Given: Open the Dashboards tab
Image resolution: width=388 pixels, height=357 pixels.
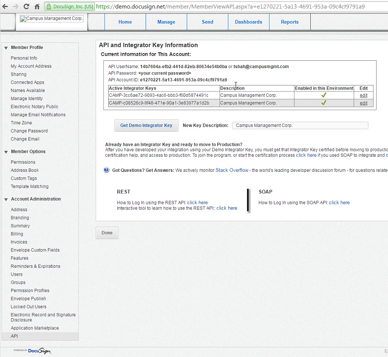Looking at the screenshot, I should coord(248,22).
